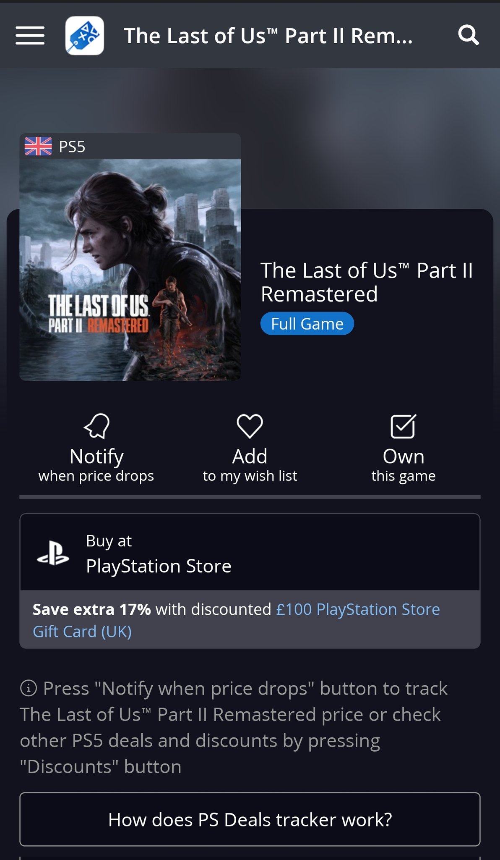Tap the heart wish list icon

pos(250,426)
